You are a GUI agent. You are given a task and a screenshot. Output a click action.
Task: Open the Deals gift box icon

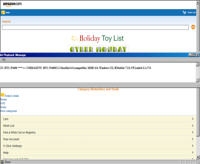coord(3,12)
